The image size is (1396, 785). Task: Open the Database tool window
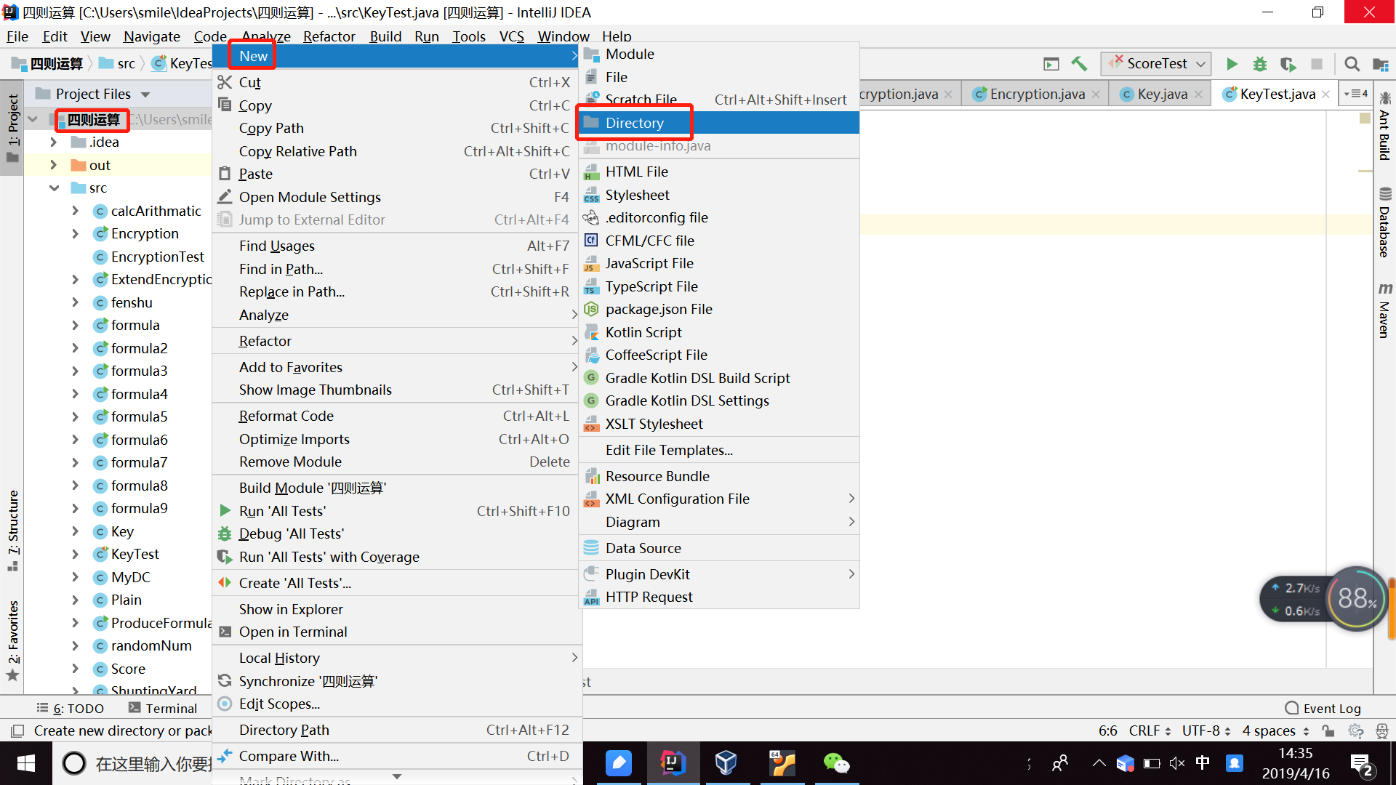[1384, 223]
